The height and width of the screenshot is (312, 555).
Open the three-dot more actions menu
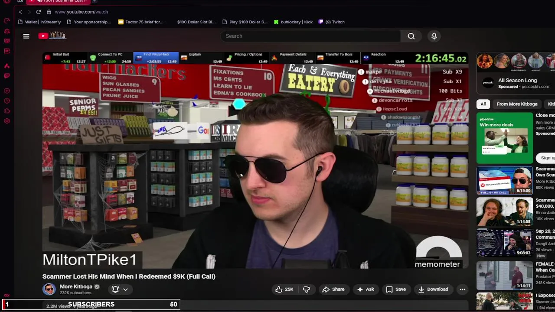tap(462, 289)
